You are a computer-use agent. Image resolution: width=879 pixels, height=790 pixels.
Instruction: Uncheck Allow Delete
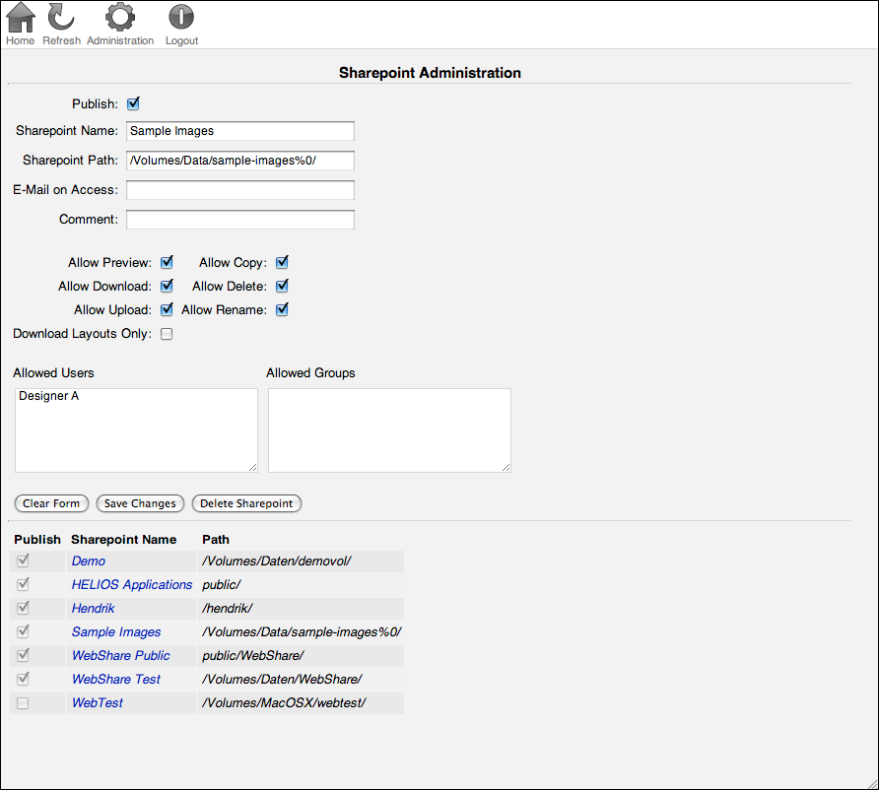pos(281,286)
